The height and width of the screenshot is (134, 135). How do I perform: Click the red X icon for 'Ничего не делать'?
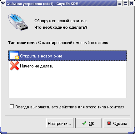click(14, 66)
